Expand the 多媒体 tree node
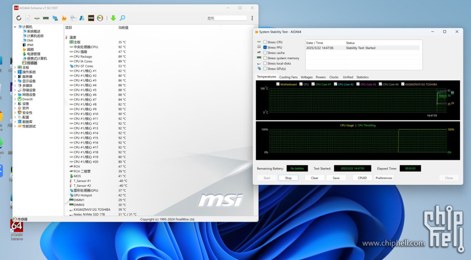 tap(15, 86)
